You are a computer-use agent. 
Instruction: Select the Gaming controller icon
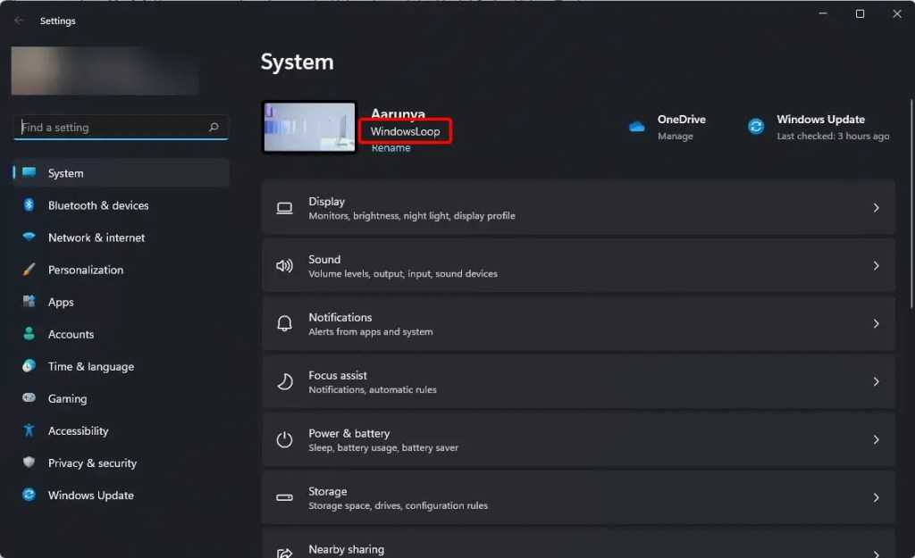coord(29,398)
